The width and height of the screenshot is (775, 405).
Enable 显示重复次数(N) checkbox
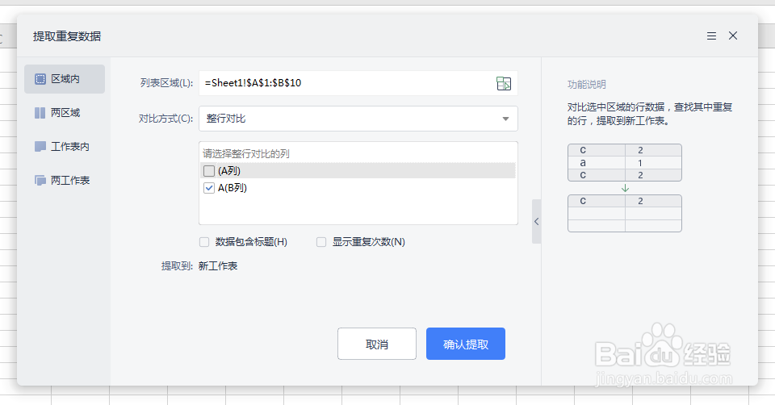pos(321,242)
